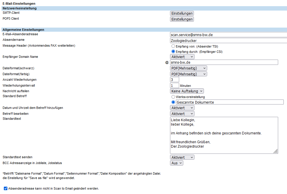
Task: Click the 'Gescannte Dokumente' subject field
Action: point(229,102)
